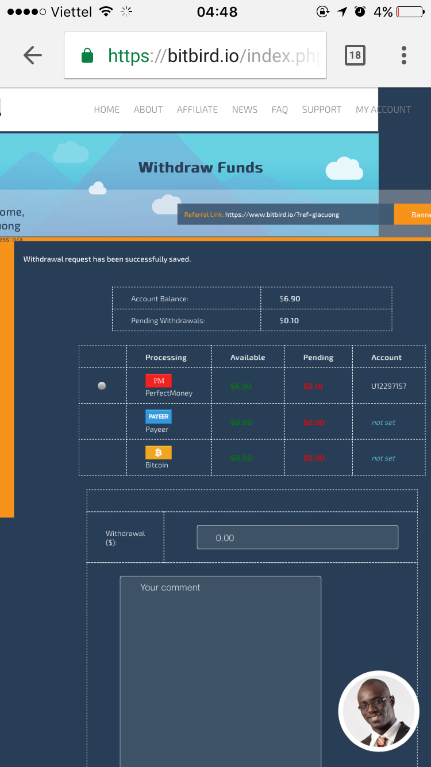Click the Pending column header

click(318, 358)
